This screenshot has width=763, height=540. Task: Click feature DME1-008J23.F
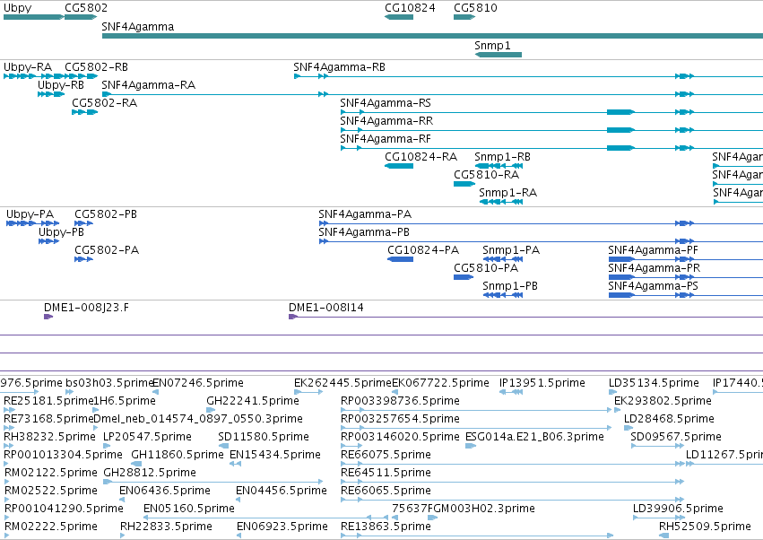point(86,308)
